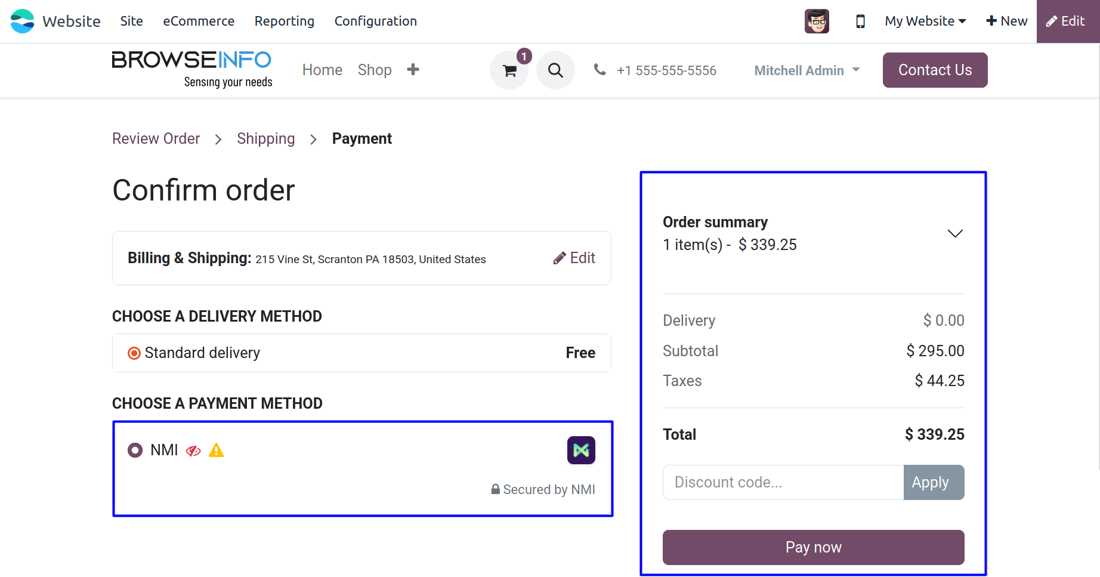Open the Mitchell Admin dropdown
Screen dimensions: 1100x577
[807, 70]
